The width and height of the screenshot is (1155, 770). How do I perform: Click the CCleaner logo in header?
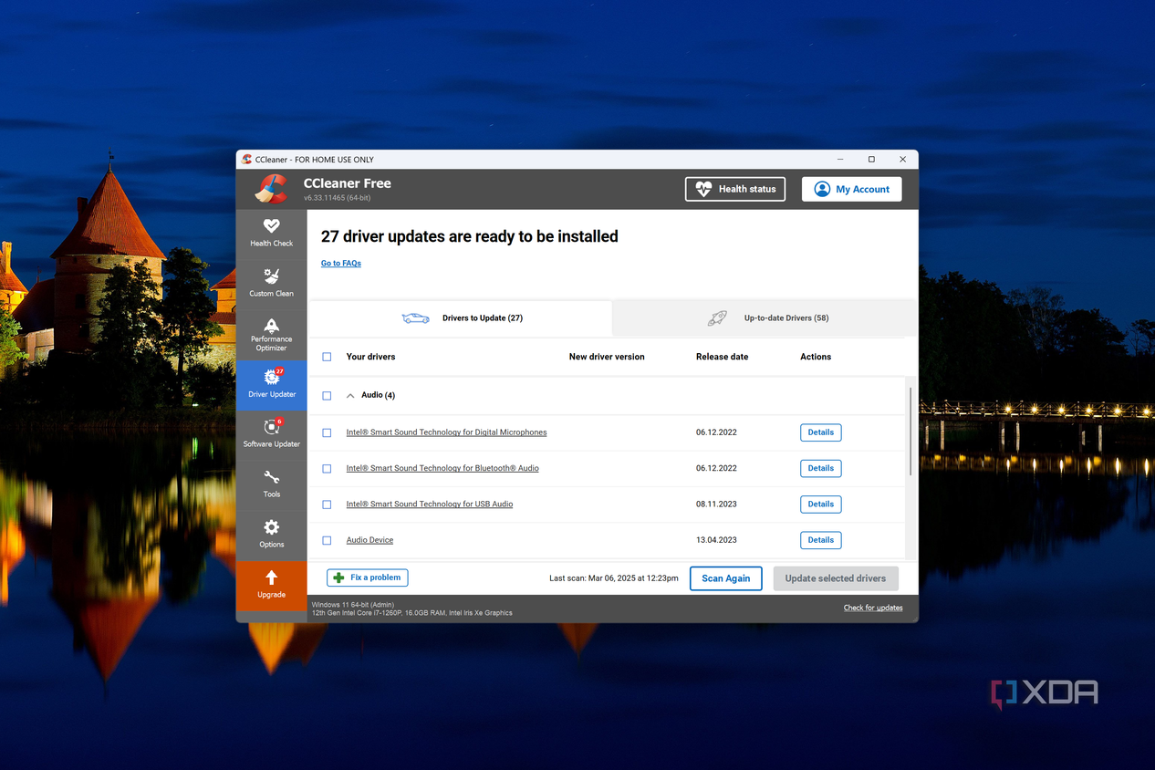point(271,189)
